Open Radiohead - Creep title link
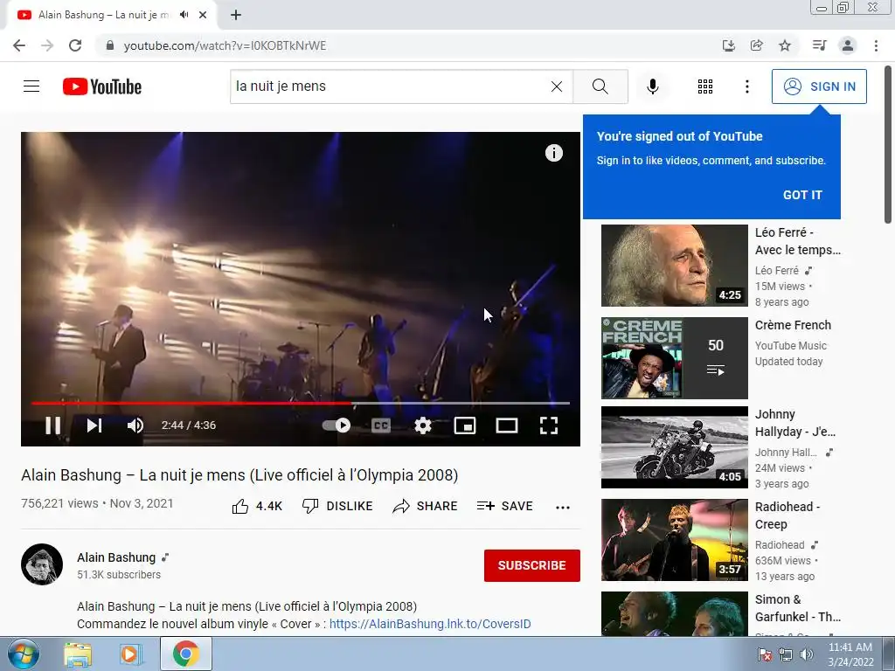Viewport: 895px width, 671px height. 787,515
